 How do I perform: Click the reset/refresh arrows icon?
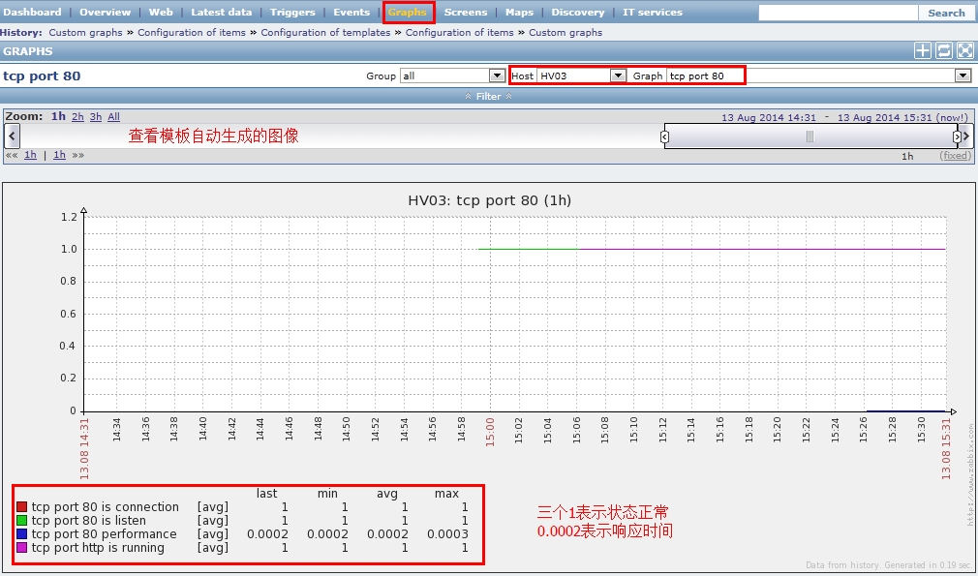(944, 51)
